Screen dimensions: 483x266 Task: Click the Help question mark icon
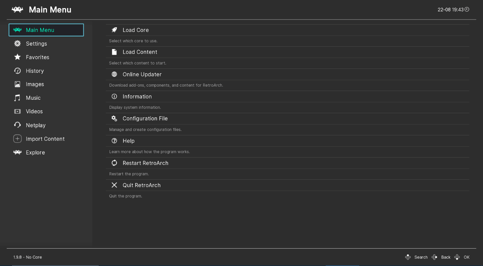coord(114,141)
